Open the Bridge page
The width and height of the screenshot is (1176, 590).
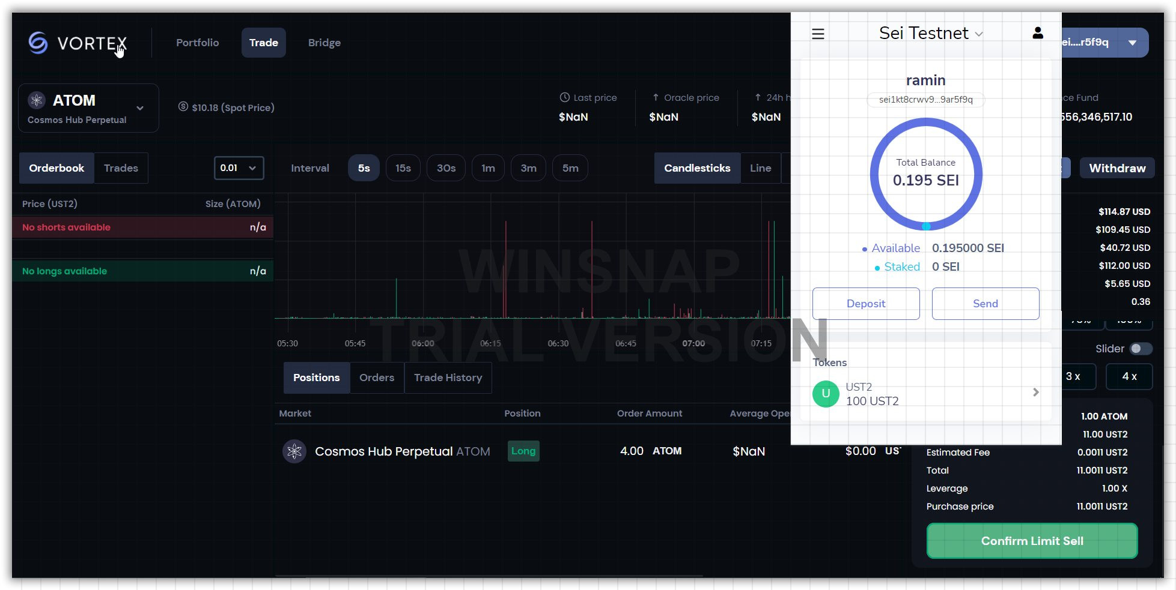(324, 43)
